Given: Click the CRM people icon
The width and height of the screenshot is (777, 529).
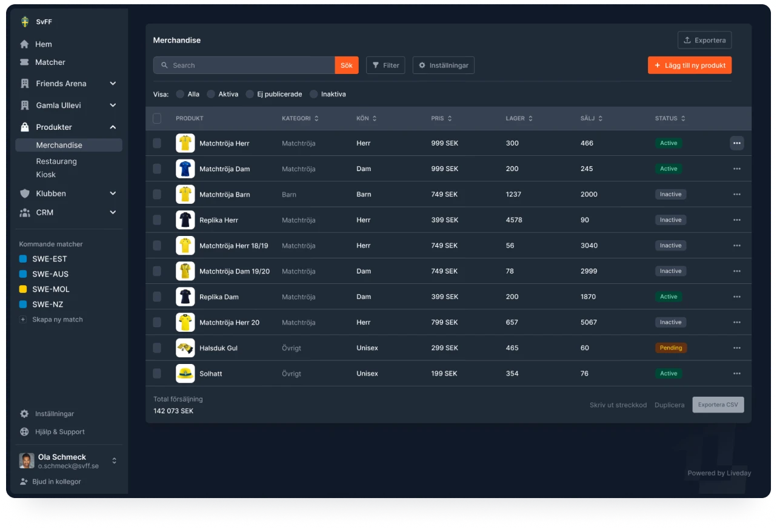Looking at the screenshot, I should pos(24,212).
